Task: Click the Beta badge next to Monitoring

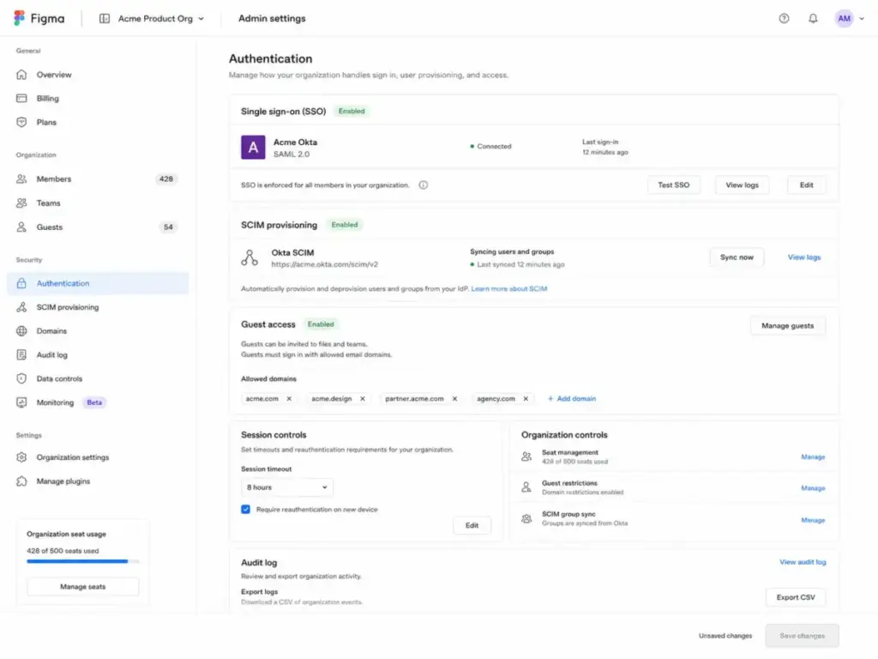Action: [x=94, y=402]
